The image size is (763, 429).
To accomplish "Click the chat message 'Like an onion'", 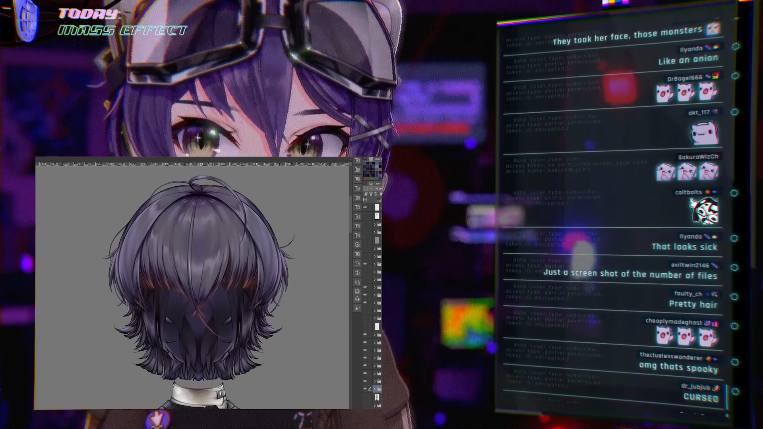I will [x=688, y=60].
